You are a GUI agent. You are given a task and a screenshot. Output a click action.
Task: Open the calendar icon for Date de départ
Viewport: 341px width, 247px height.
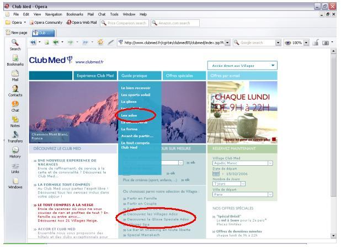click(x=216, y=174)
